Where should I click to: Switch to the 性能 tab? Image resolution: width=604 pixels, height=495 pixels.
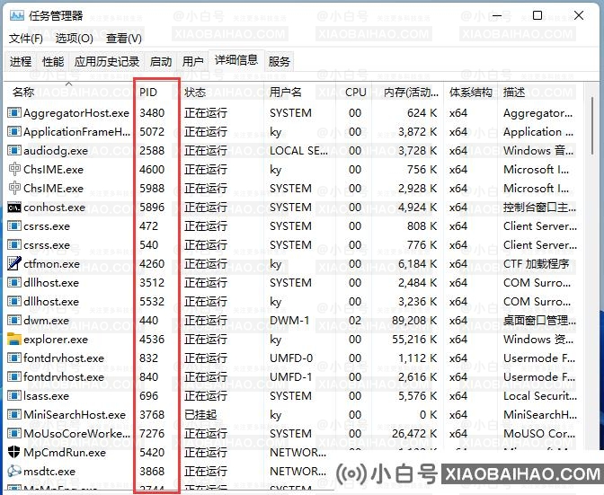pyautogui.click(x=53, y=62)
